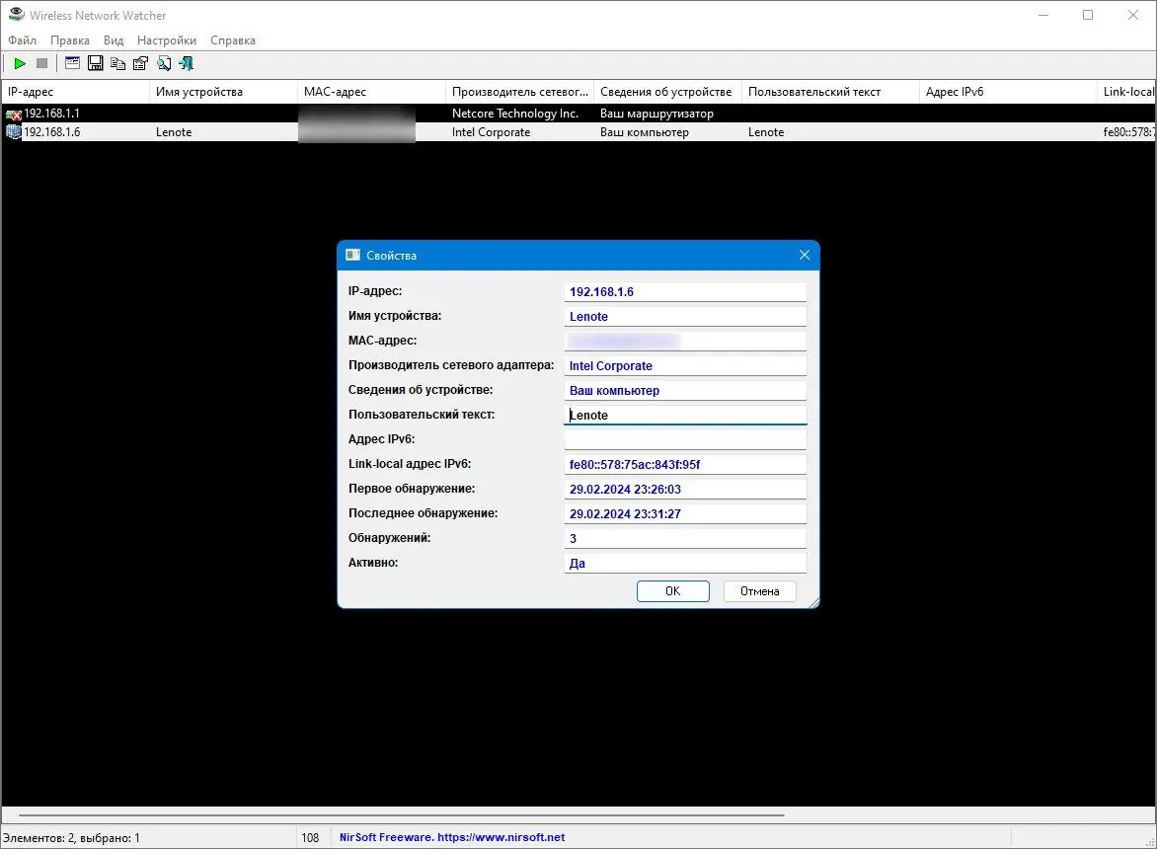This screenshot has height=849, width=1157.
Task: Open the Настройки menu
Action: [166, 39]
